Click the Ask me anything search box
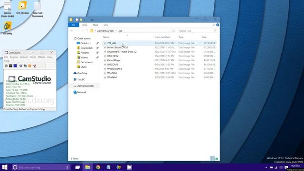Screen dimensions: 304x171 point(41,167)
